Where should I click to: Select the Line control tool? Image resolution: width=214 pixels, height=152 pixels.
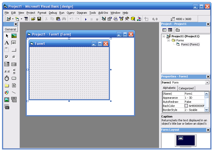click(14, 93)
